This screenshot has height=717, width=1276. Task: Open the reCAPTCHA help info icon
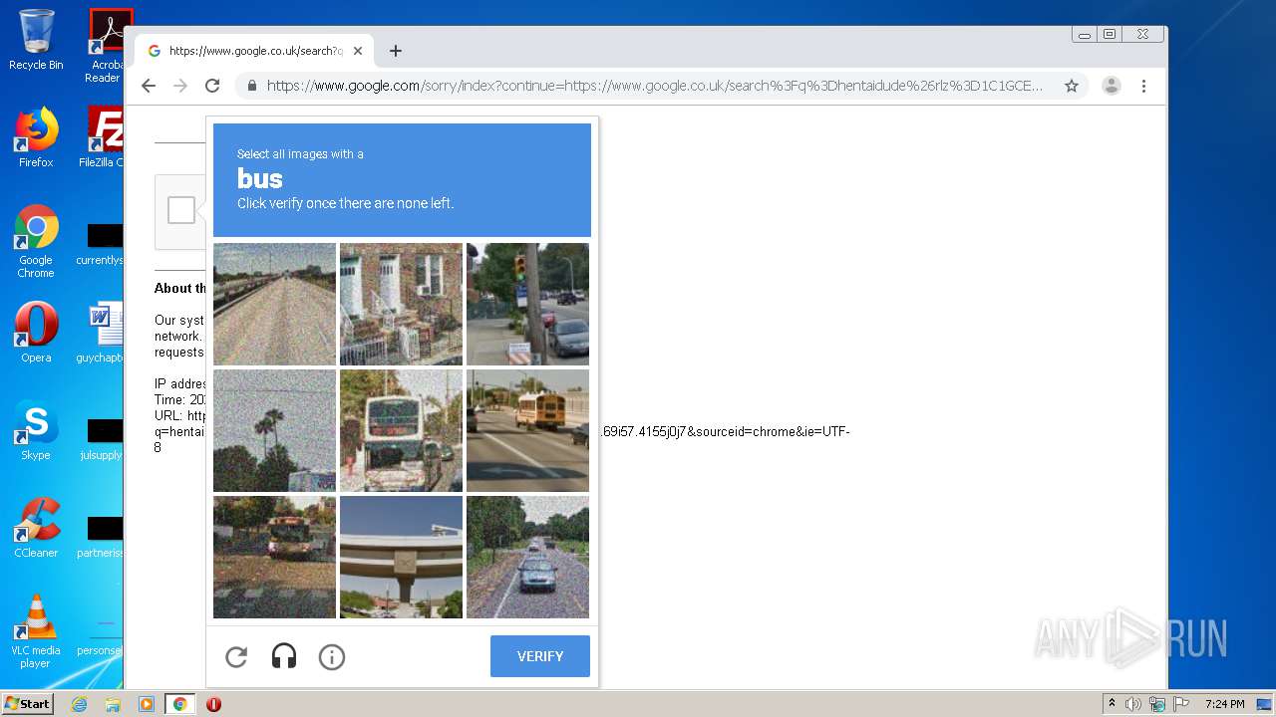pyautogui.click(x=332, y=657)
